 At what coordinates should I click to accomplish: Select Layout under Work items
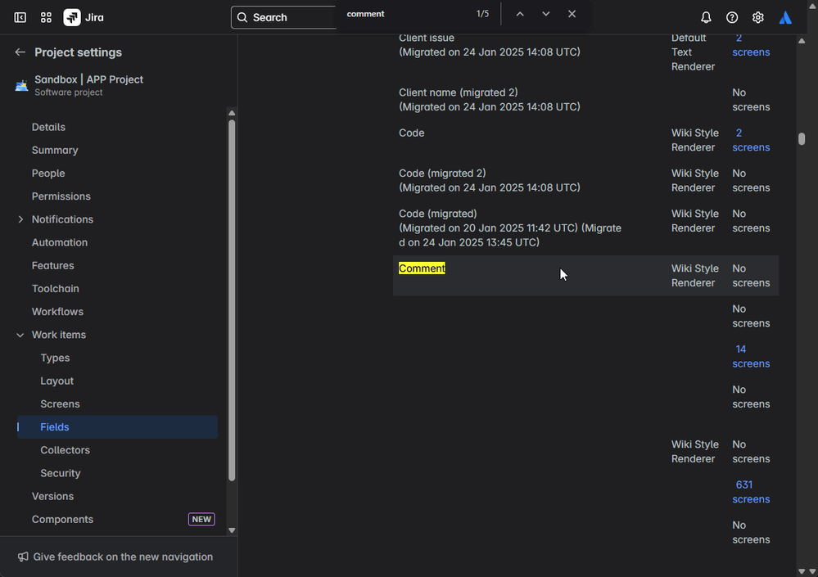coord(56,381)
